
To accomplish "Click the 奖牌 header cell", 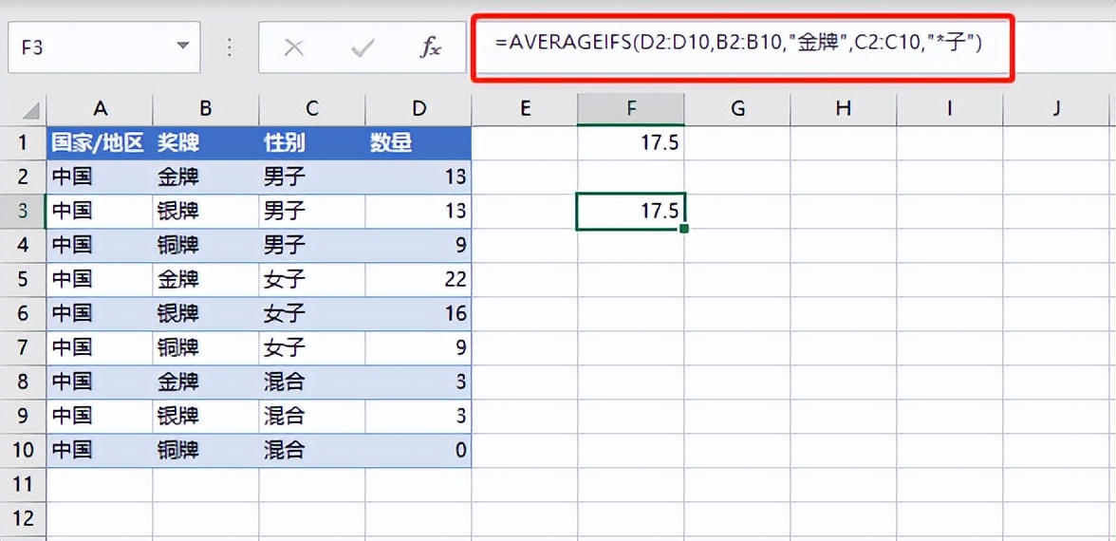I will coord(206,143).
